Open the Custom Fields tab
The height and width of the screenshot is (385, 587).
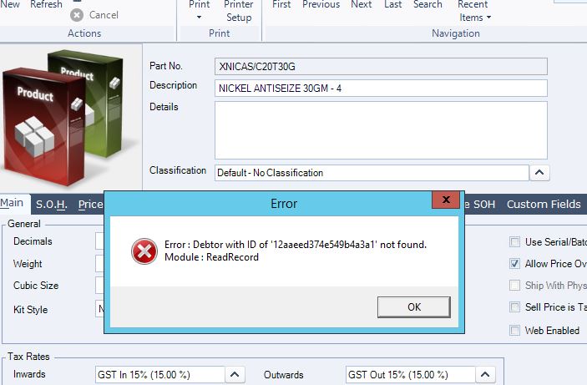pyautogui.click(x=544, y=205)
